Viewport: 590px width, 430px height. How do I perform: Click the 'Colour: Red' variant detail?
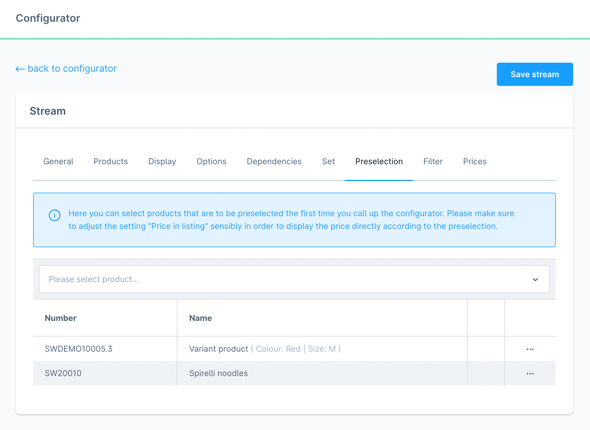pos(278,349)
